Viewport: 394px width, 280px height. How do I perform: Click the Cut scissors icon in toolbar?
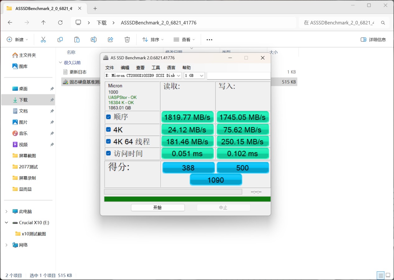tap(43, 39)
